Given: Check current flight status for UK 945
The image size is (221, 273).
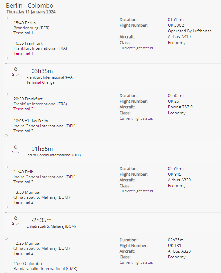Looking at the screenshot, I should click(x=136, y=191).
